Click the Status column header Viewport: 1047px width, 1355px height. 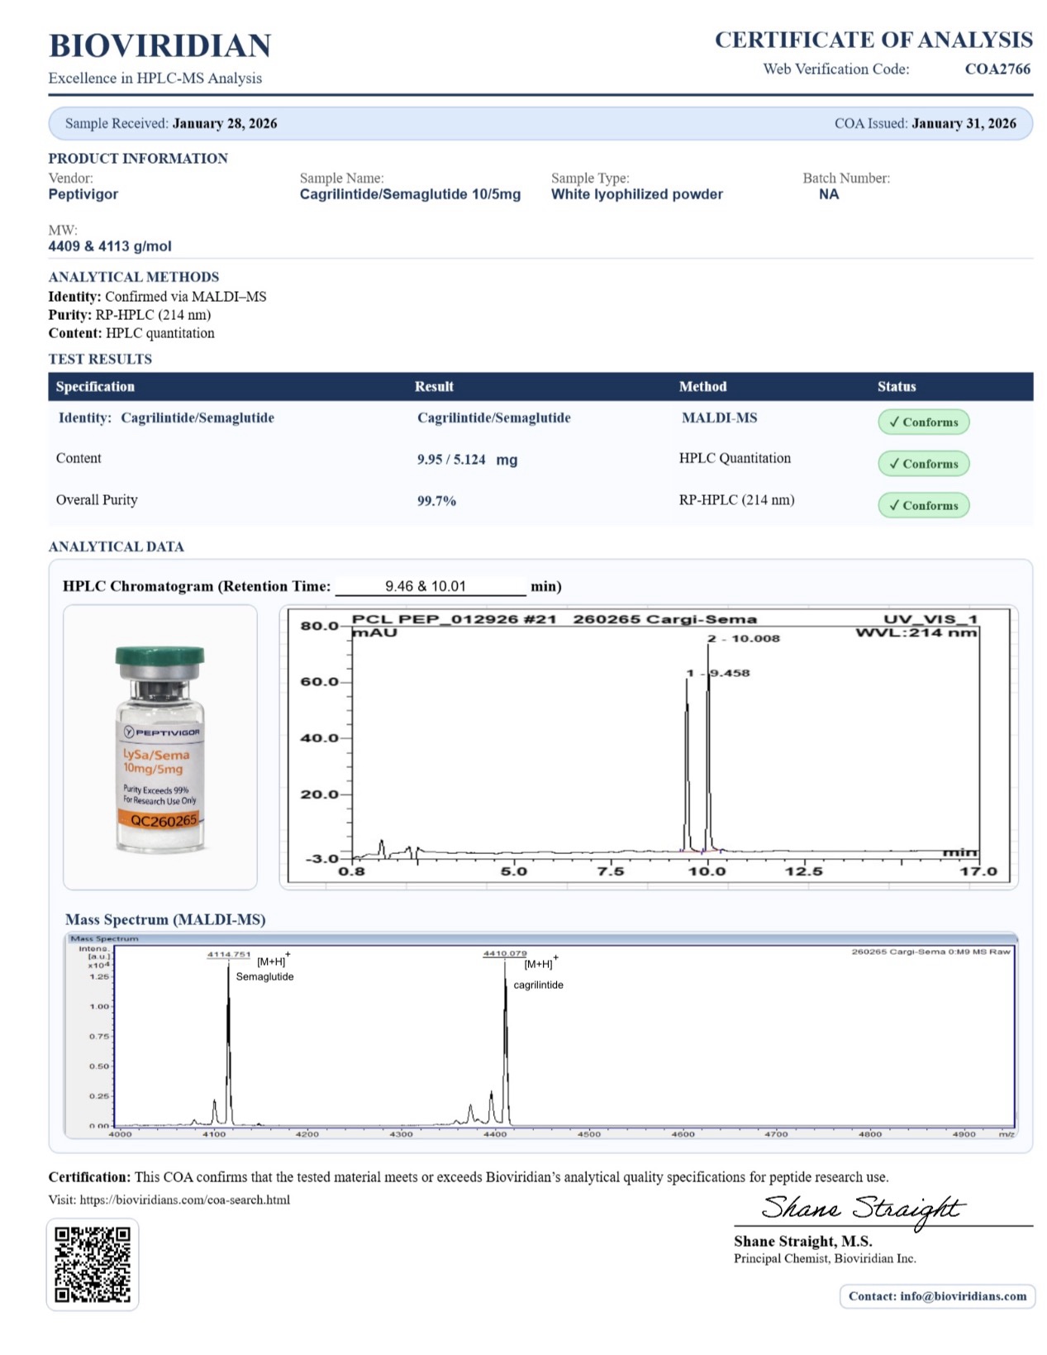[x=896, y=386]
